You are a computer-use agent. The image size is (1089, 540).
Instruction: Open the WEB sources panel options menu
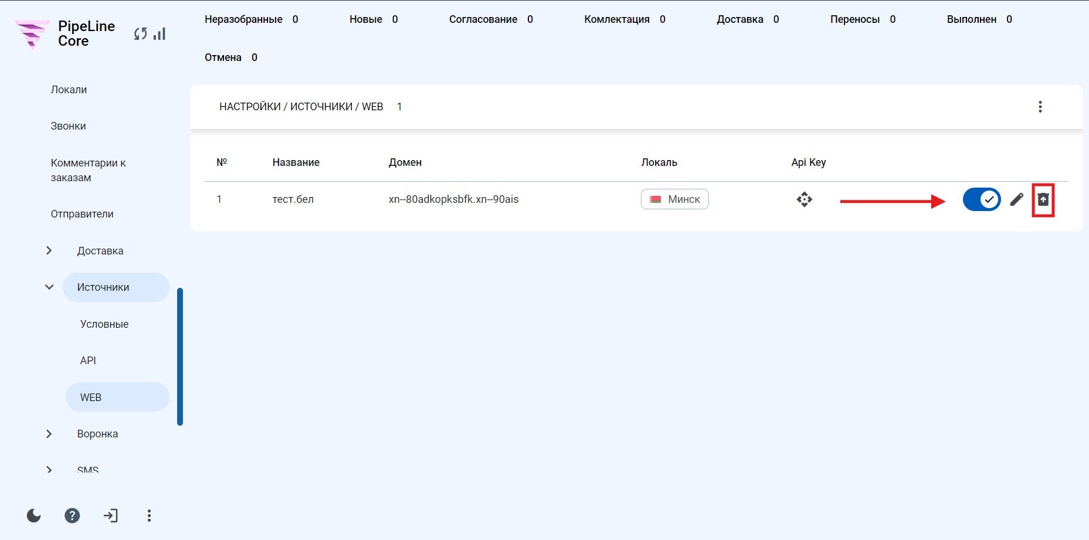pyautogui.click(x=1040, y=107)
